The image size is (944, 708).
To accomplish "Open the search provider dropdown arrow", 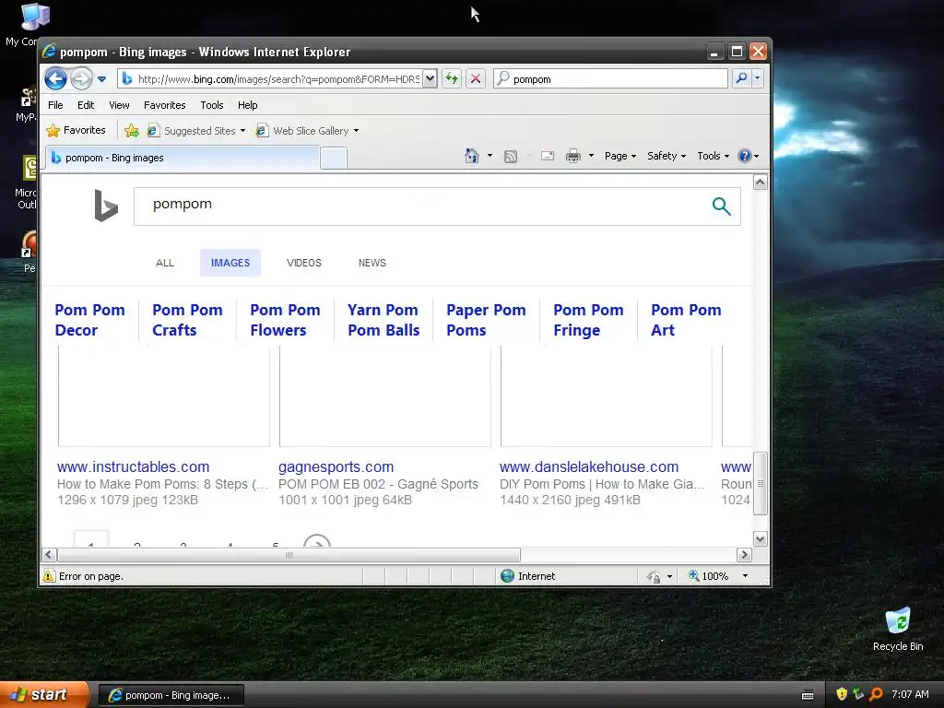I will (x=758, y=78).
